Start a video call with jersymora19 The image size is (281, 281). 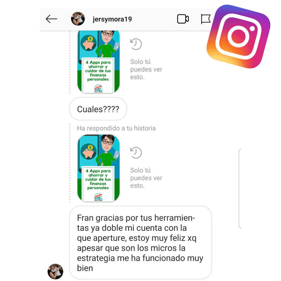point(183,19)
